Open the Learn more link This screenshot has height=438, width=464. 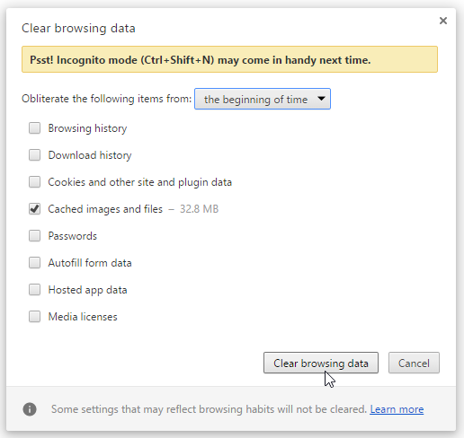coord(397,409)
